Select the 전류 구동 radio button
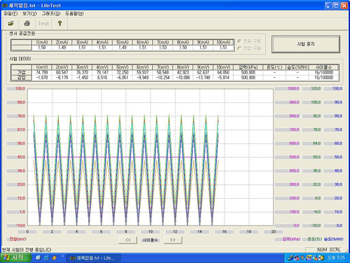The image size is (350, 263). pyautogui.click(x=240, y=41)
